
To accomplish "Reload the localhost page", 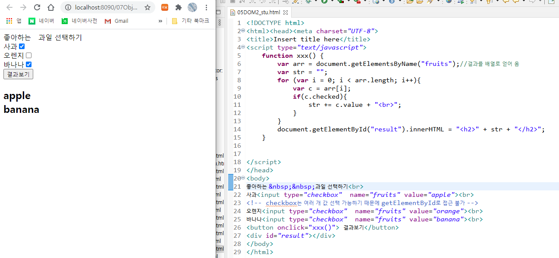I will click(x=37, y=7).
